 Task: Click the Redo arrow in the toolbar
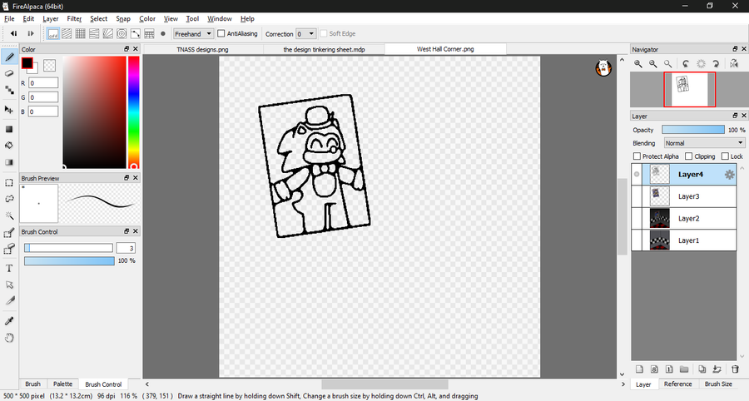click(x=31, y=33)
